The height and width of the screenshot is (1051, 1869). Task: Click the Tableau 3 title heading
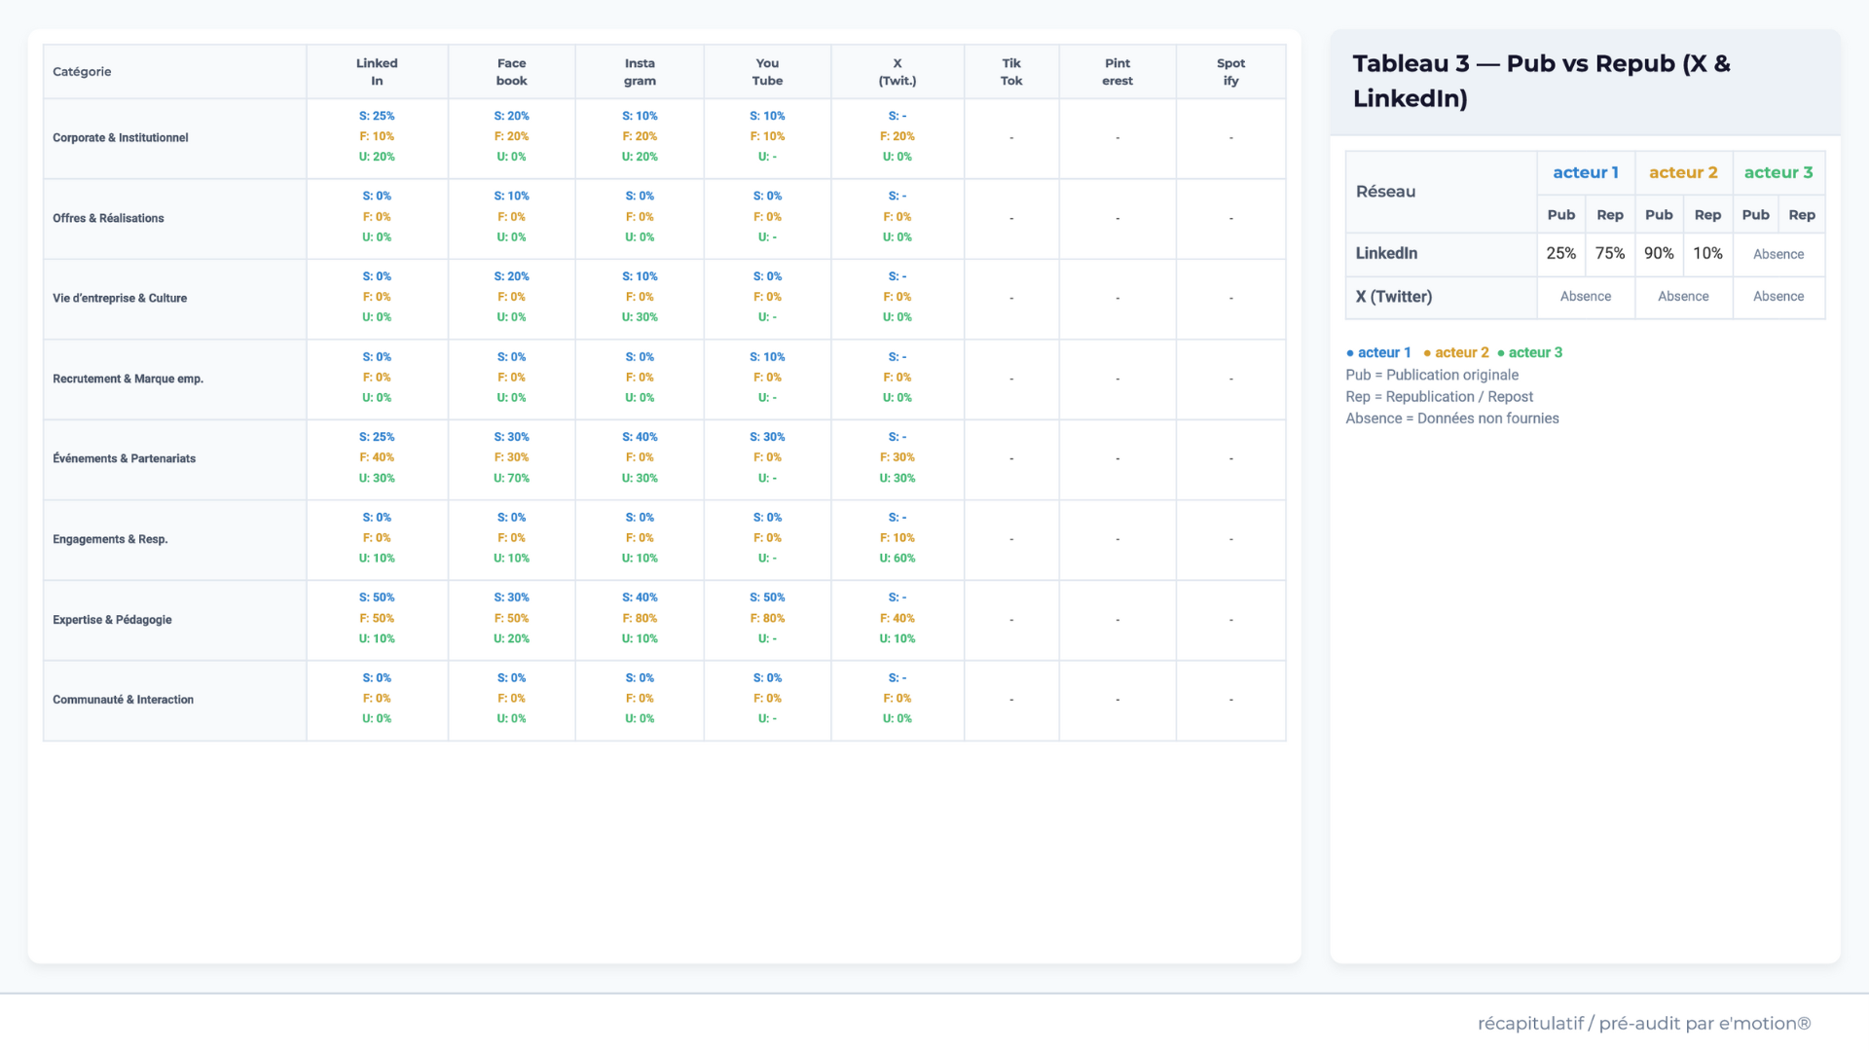pos(1541,81)
